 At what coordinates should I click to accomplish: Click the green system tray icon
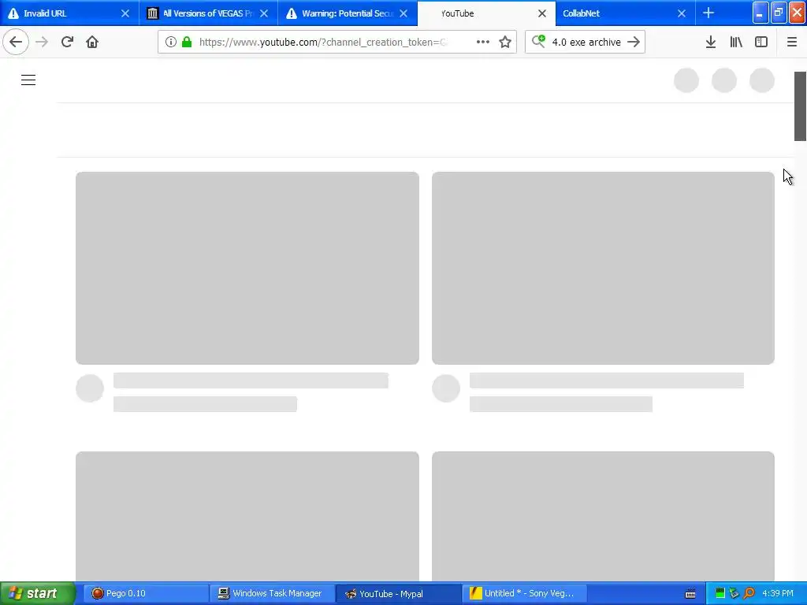(720, 593)
